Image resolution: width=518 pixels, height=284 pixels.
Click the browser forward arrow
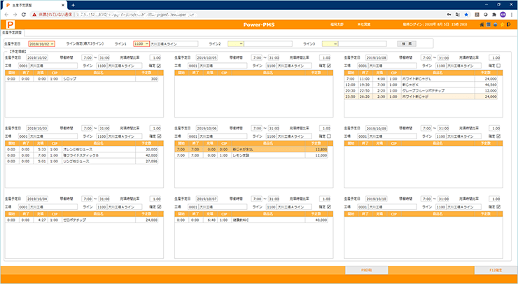[15, 15]
